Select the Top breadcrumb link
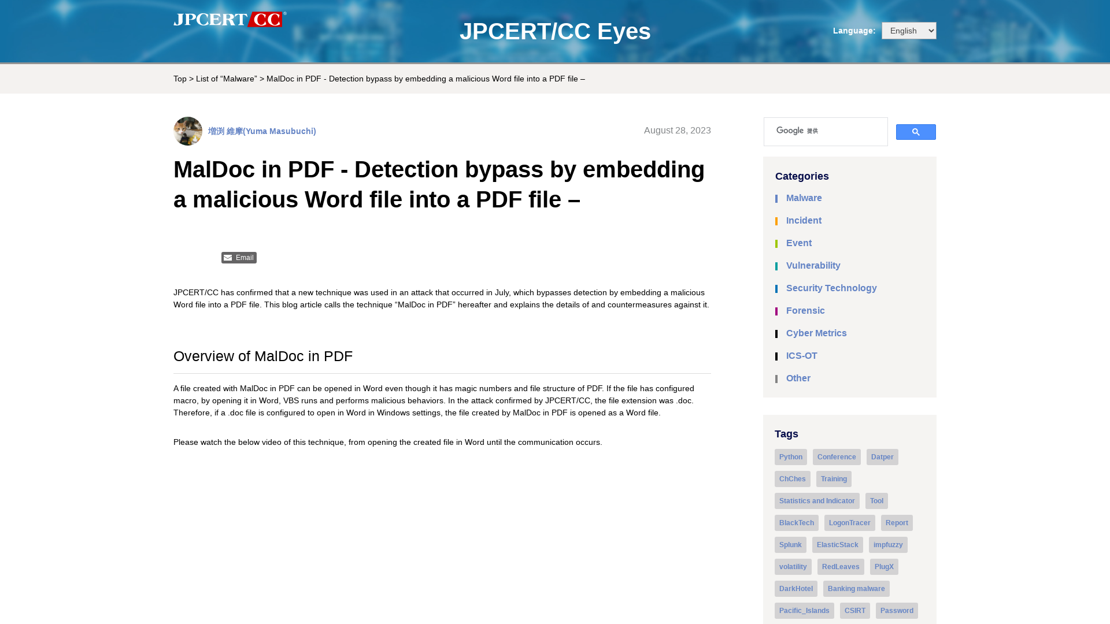The width and height of the screenshot is (1110, 624). 180,79
